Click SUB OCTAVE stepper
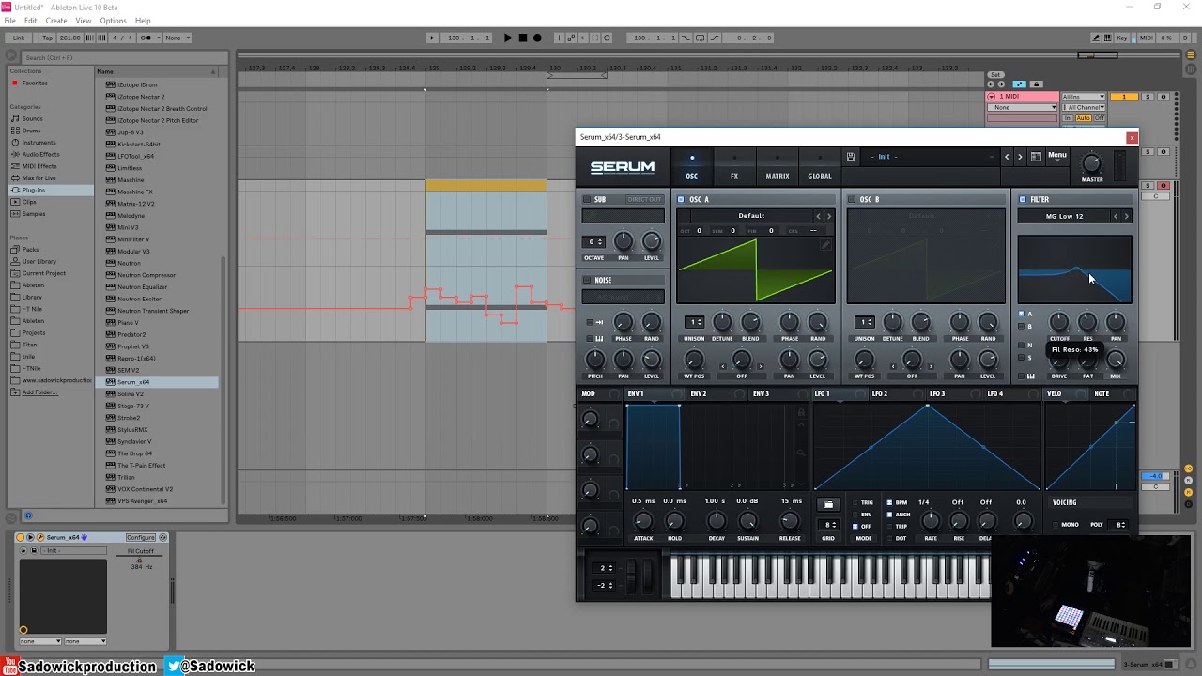This screenshot has height=676, width=1202. tap(594, 242)
